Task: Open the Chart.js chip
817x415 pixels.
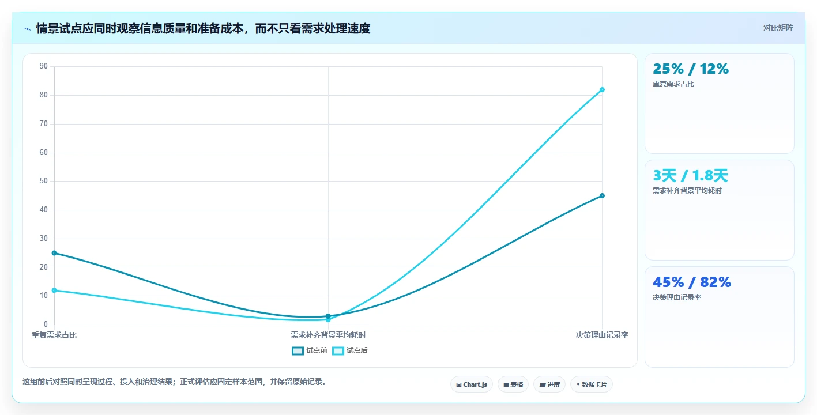Action: point(471,384)
